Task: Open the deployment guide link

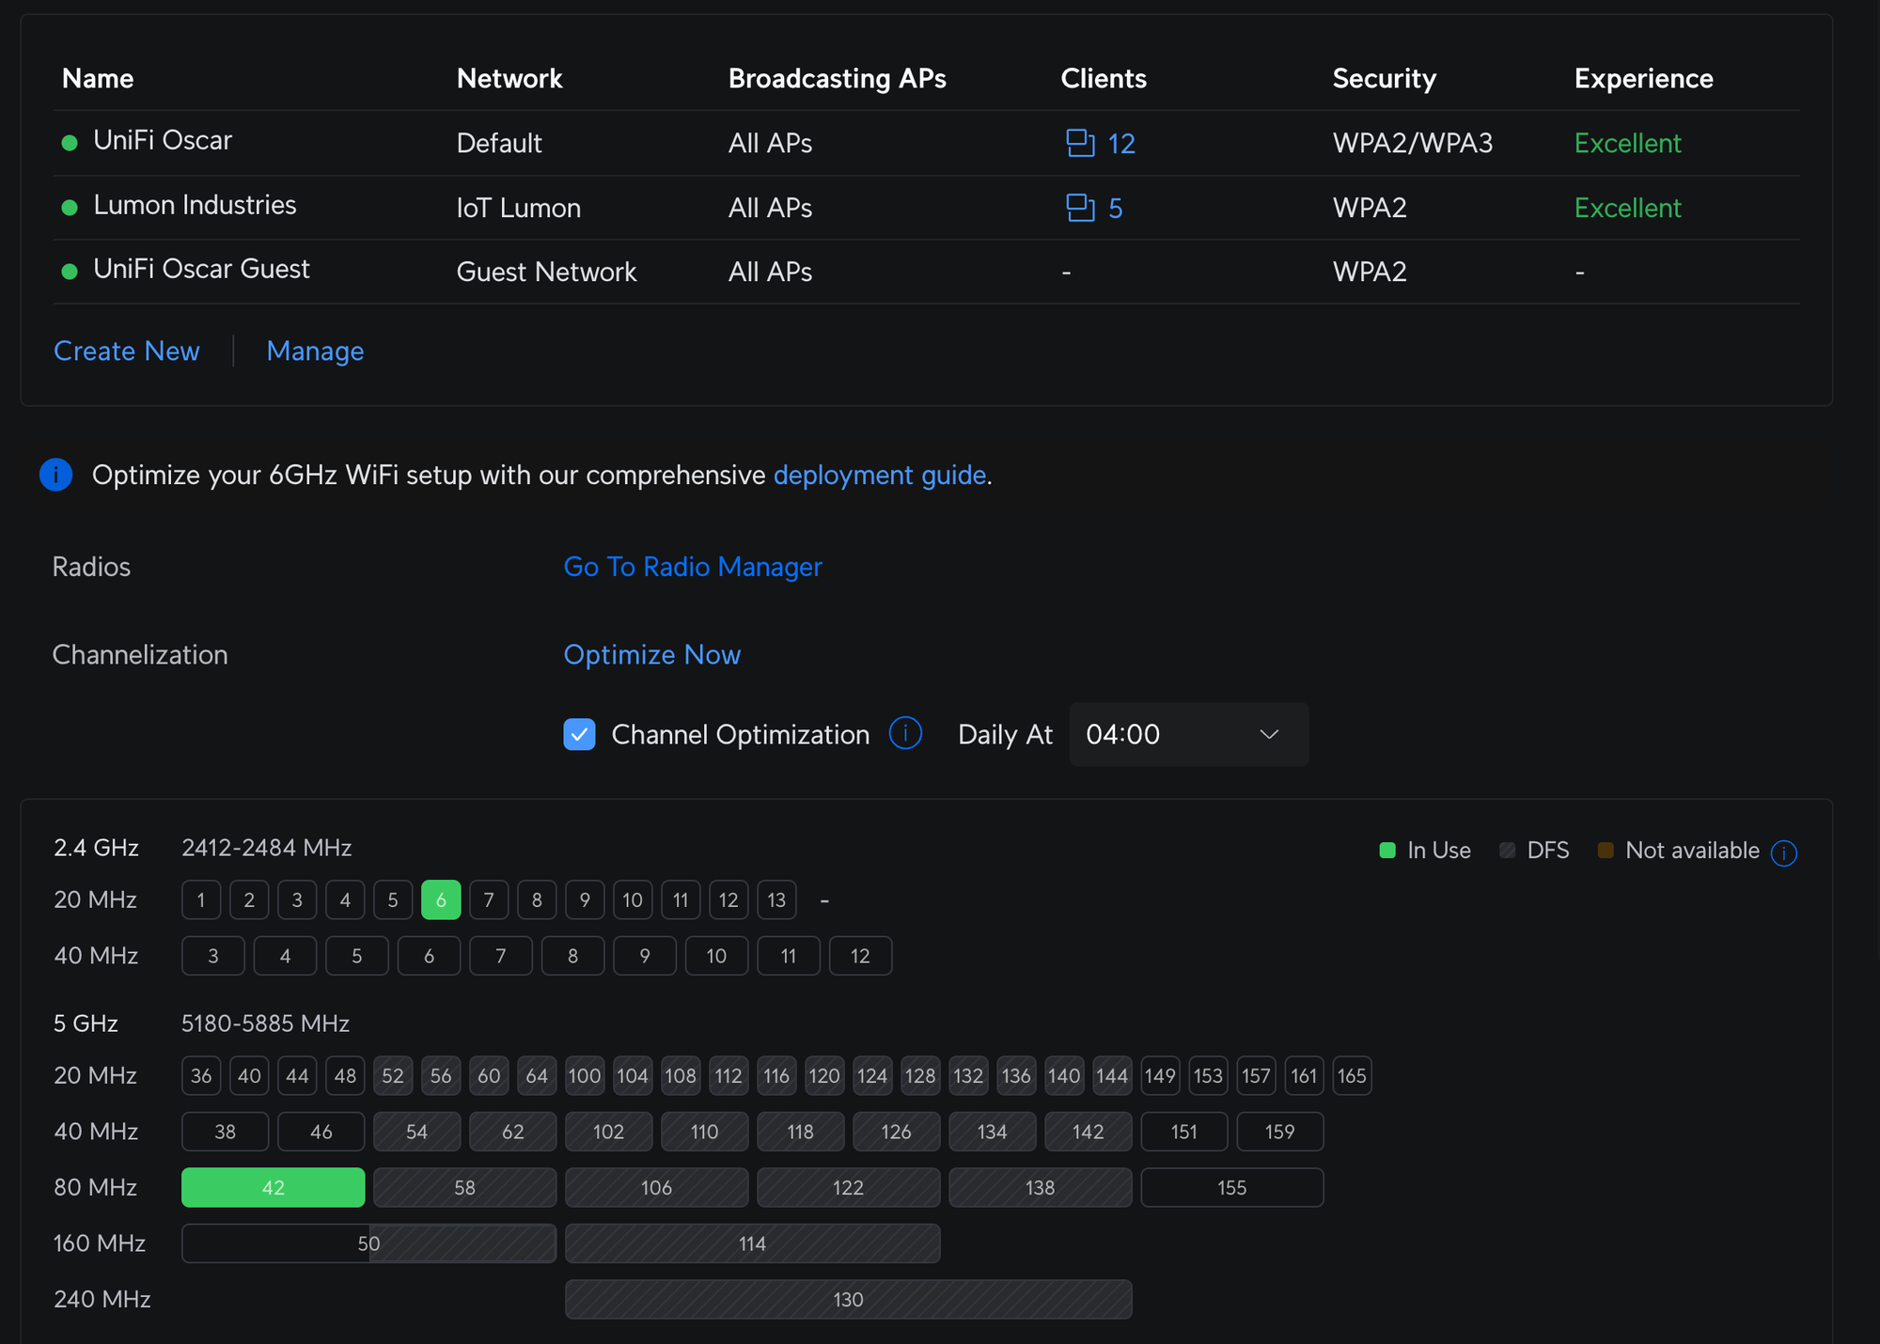Action: tap(879, 475)
